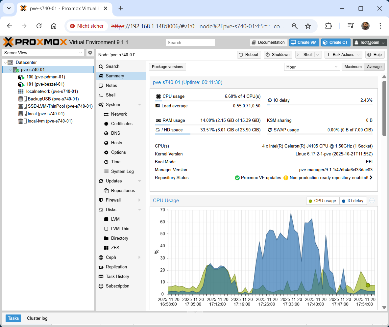Viewport: 389px width, 327px height.
Task: Toggle IO delay series in chart legend
Action: pyautogui.click(x=353, y=201)
